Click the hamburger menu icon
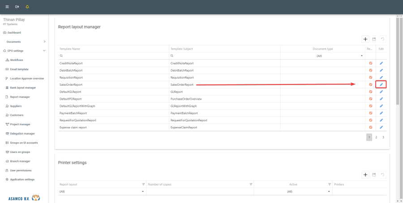The height and width of the screenshot is (203, 403). (x=7, y=7)
